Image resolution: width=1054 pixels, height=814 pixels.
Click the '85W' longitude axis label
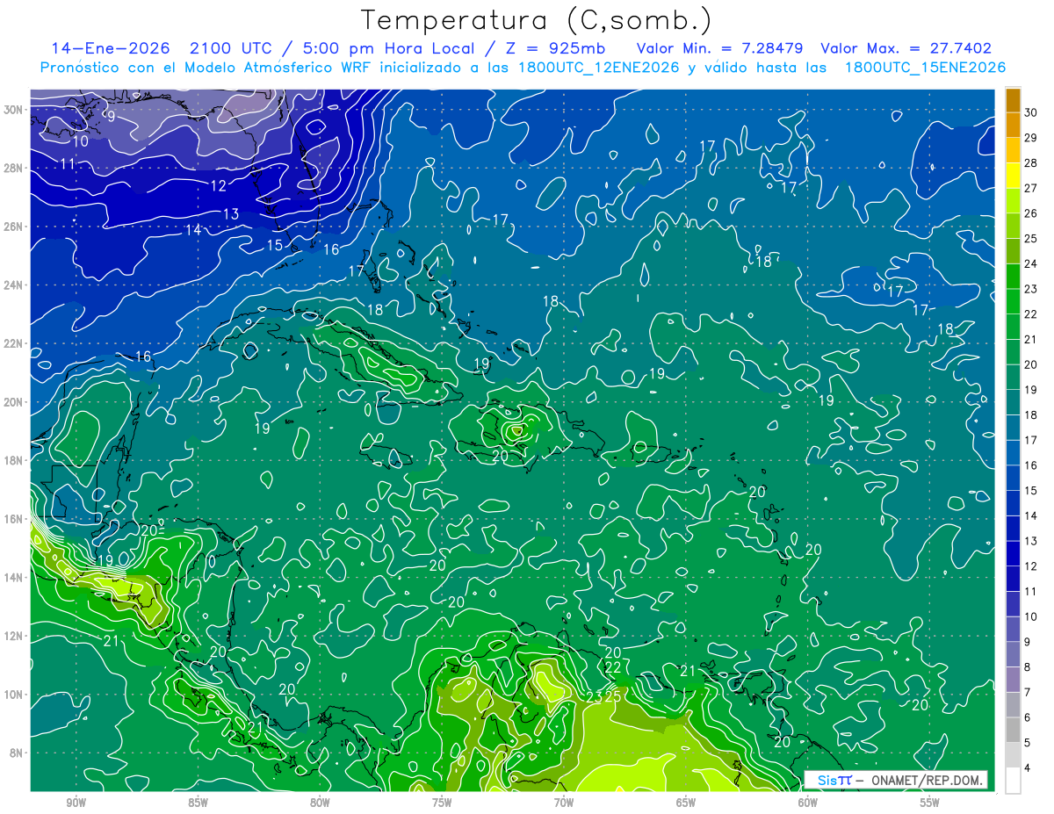[198, 803]
